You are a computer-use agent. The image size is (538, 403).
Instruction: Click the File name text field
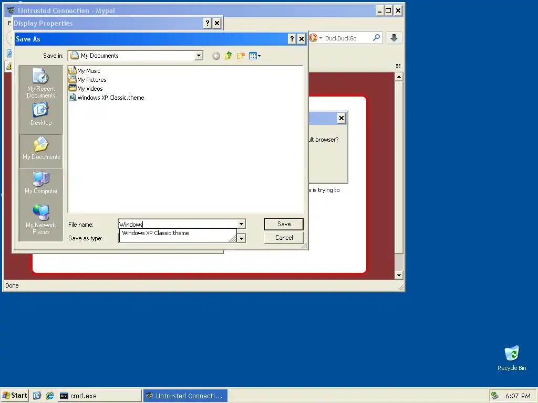178,224
